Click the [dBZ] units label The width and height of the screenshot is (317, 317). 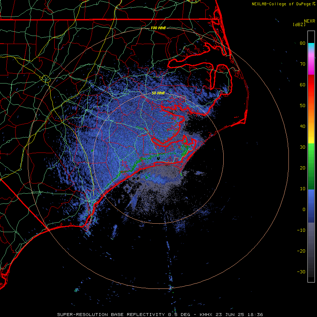[299, 24]
